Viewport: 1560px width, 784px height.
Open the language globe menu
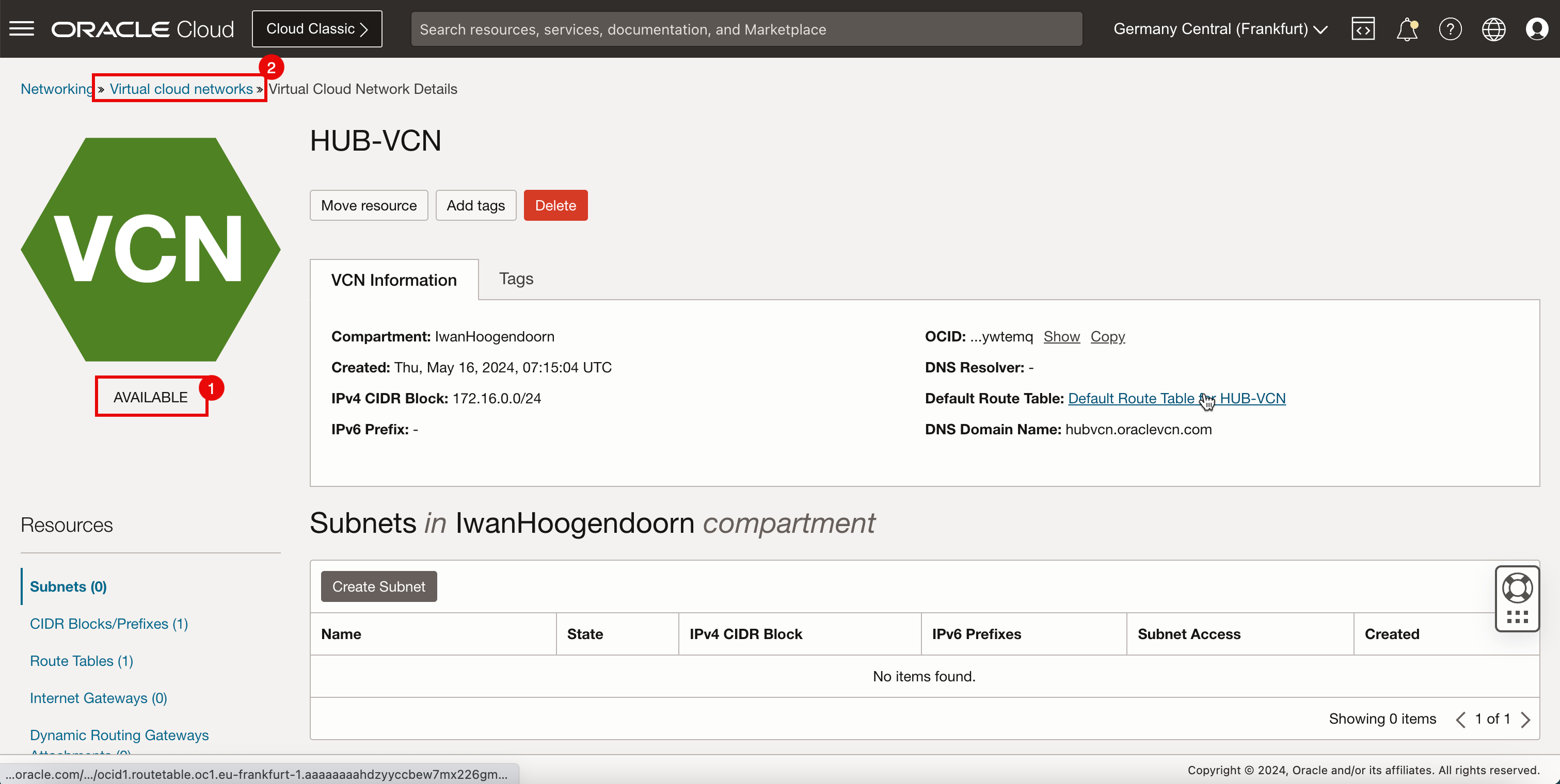point(1493,28)
